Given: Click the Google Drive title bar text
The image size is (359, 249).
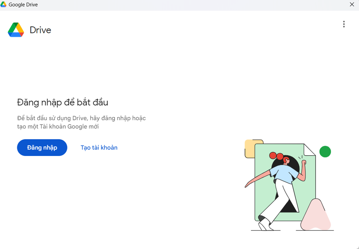Looking at the screenshot, I should pos(23,4).
